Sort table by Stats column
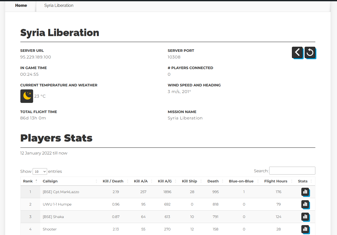 305,181
